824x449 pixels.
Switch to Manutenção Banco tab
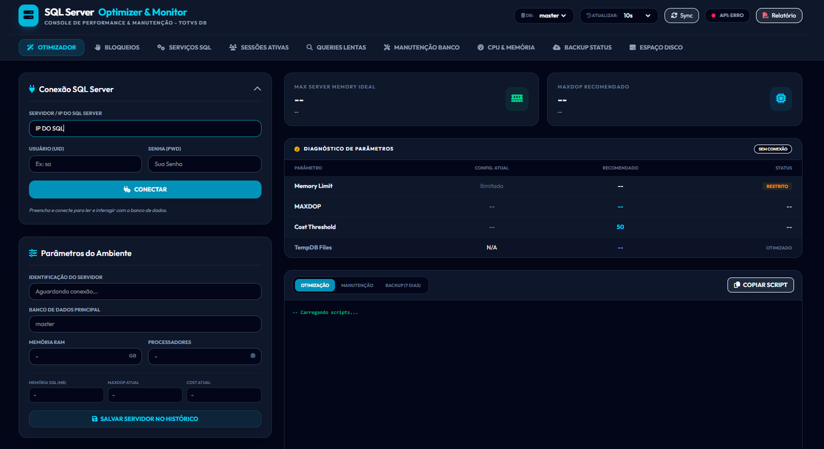(422, 47)
